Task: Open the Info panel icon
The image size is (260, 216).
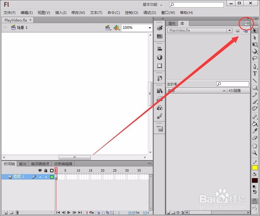Action: coord(159,57)
